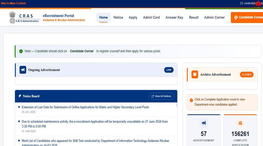The width and height of the screenshot is (263, 146).
Task: Click the Skip to Main Content link
Action: pyautogui.click(x=13, y=3)
